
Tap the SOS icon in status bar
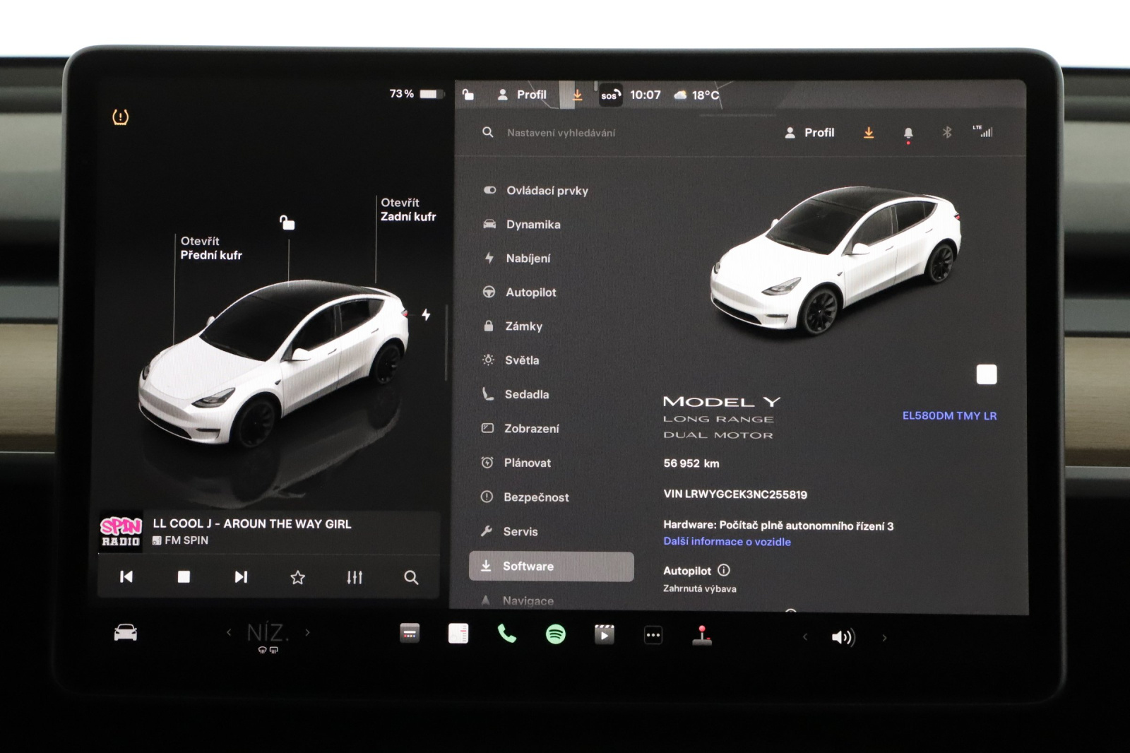click(x=610, y=95)
